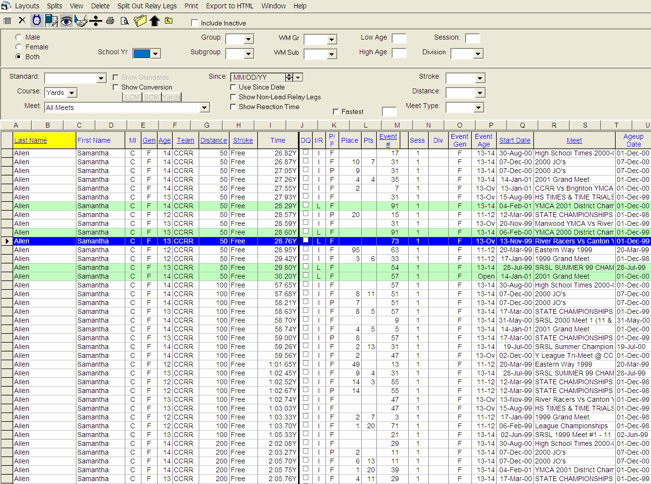Click the stopwatch icon in toolbar
This screenshot has width=651, height=484.
coord(37,21)
